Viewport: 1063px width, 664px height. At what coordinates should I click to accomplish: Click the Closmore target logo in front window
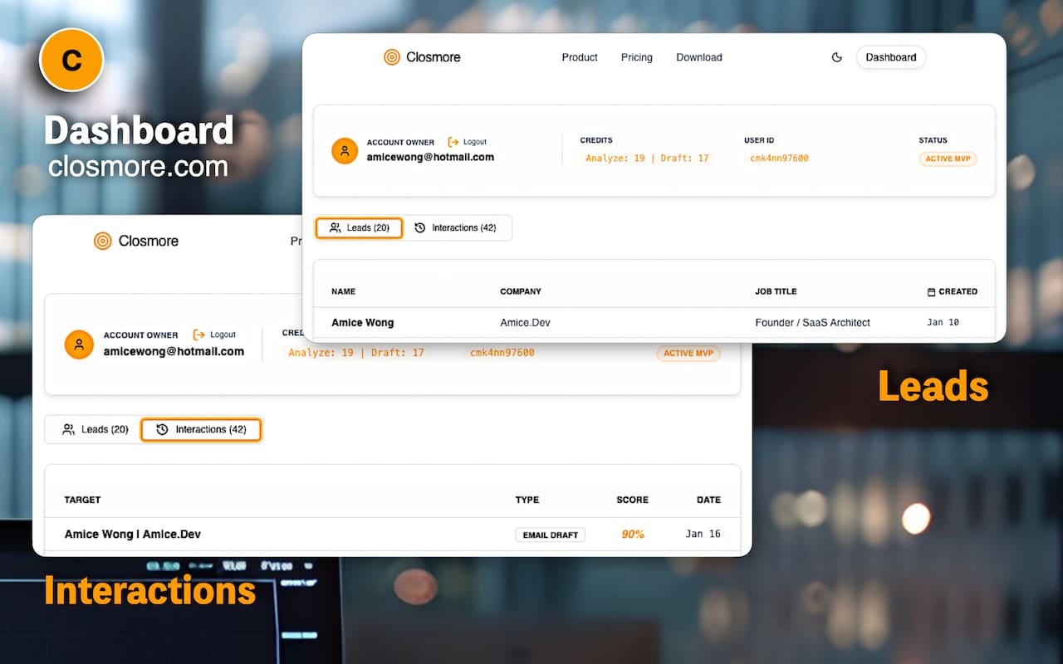click(x=392, y=57)
